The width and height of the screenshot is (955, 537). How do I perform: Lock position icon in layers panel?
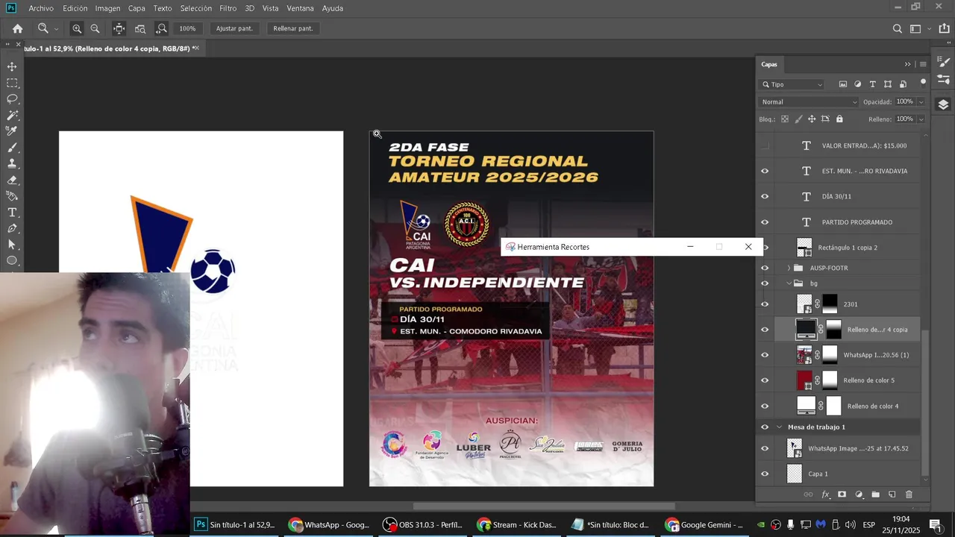(812, 119)
